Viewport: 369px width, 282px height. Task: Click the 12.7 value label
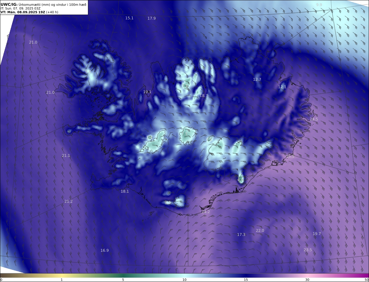tap(257, 79)
